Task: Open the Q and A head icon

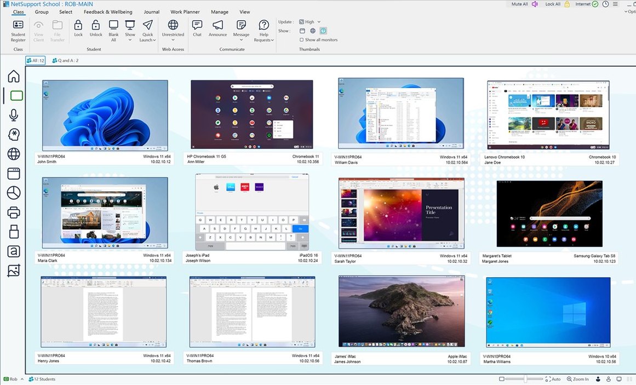Action: pos(14,134)
